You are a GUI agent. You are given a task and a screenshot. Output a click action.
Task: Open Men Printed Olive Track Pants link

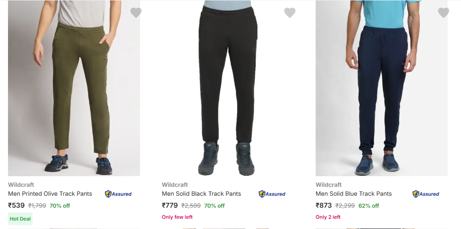pyautogui.click(x=50, y=193)
